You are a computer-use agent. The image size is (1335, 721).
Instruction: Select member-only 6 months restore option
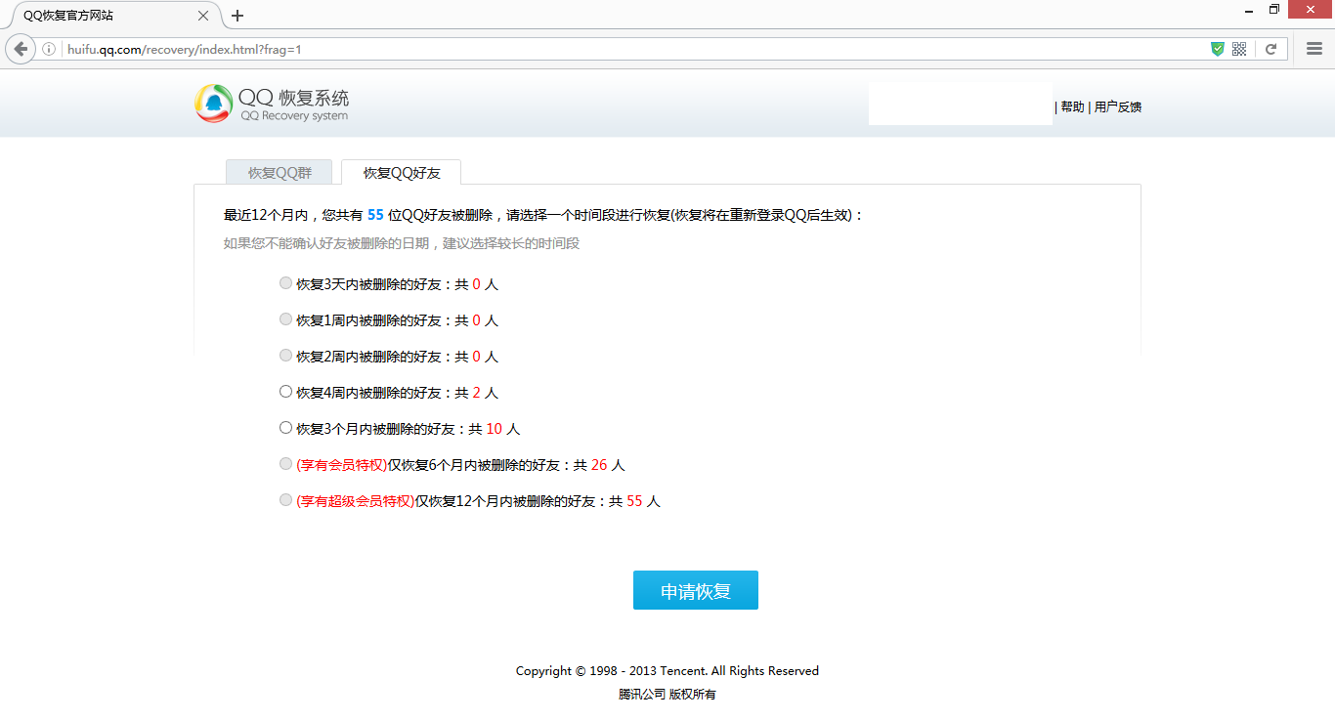tap(285, 464)
